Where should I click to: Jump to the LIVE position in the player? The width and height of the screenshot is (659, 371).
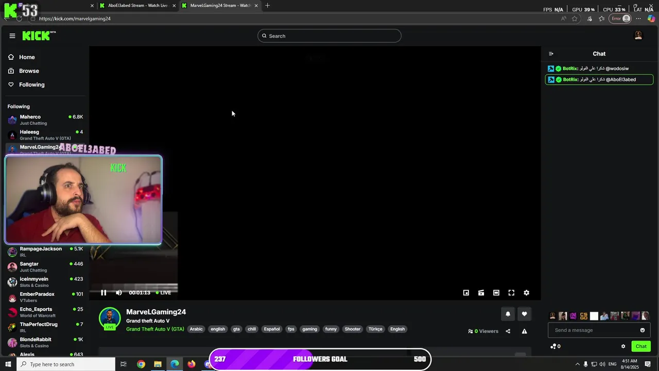click(x=164, y=293)
